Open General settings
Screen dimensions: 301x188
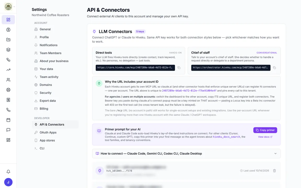point(55,29)
